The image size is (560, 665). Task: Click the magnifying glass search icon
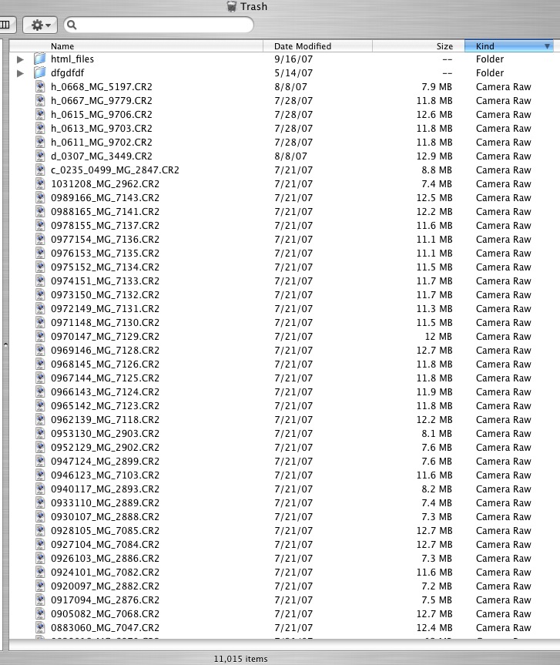pyautogui.click(x=72, y=25)
